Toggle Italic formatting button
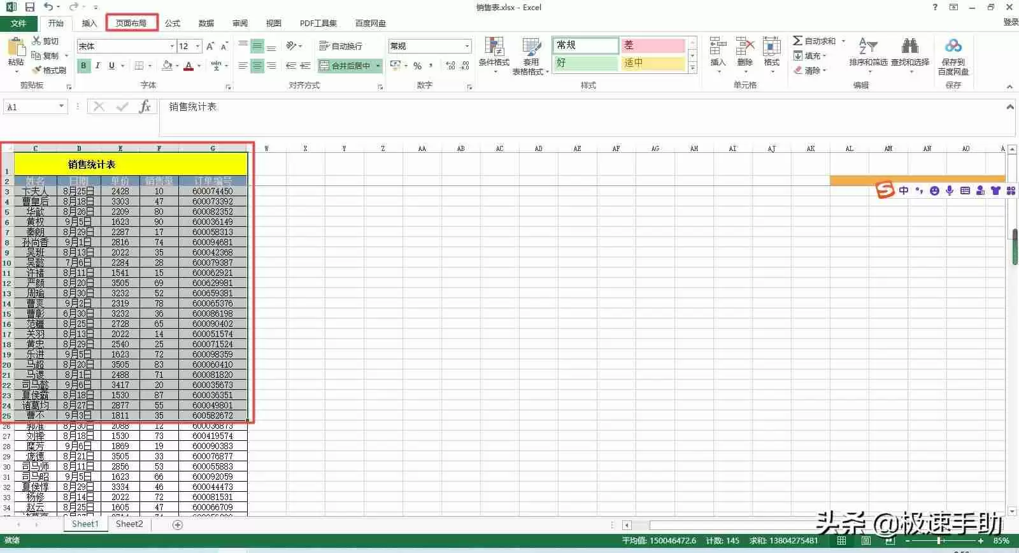Image resolution: width=1019 pixels, height=553 pixels. tap(97, 66)
